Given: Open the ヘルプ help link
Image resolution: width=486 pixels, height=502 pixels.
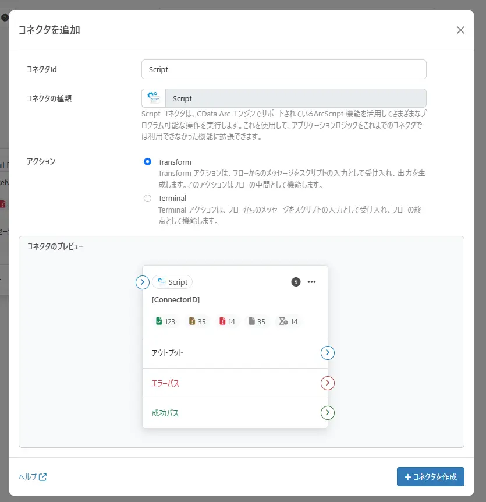Looking at the screenshot, I should [x=28, y=476].
